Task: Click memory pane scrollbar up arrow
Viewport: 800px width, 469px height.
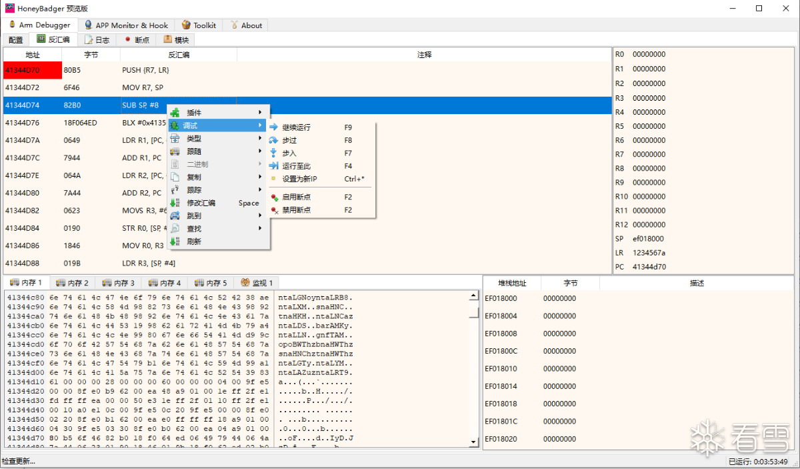Action: (474, 296)
